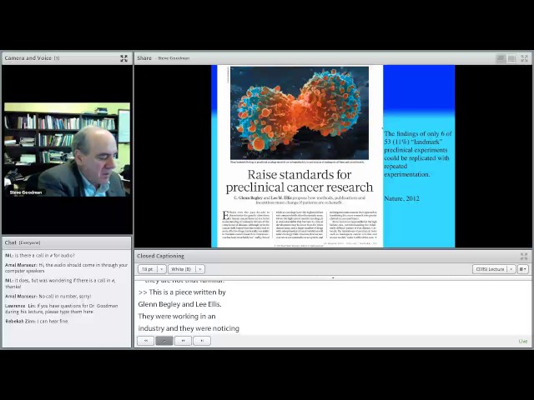Maximize the Closed Captioning pod
534x400 pixels.
524,256
